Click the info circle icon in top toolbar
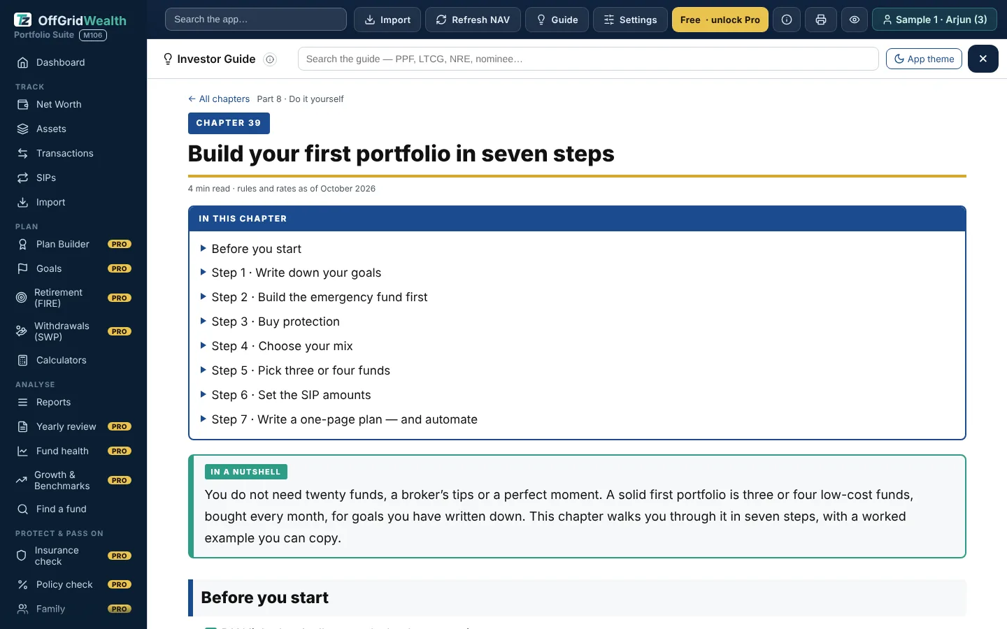This screenshot has width=1007, height=629. pos(787,20)
